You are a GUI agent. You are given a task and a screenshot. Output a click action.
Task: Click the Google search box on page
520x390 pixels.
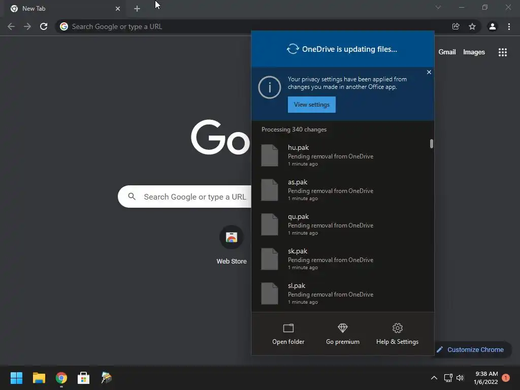tap(185, 197)
